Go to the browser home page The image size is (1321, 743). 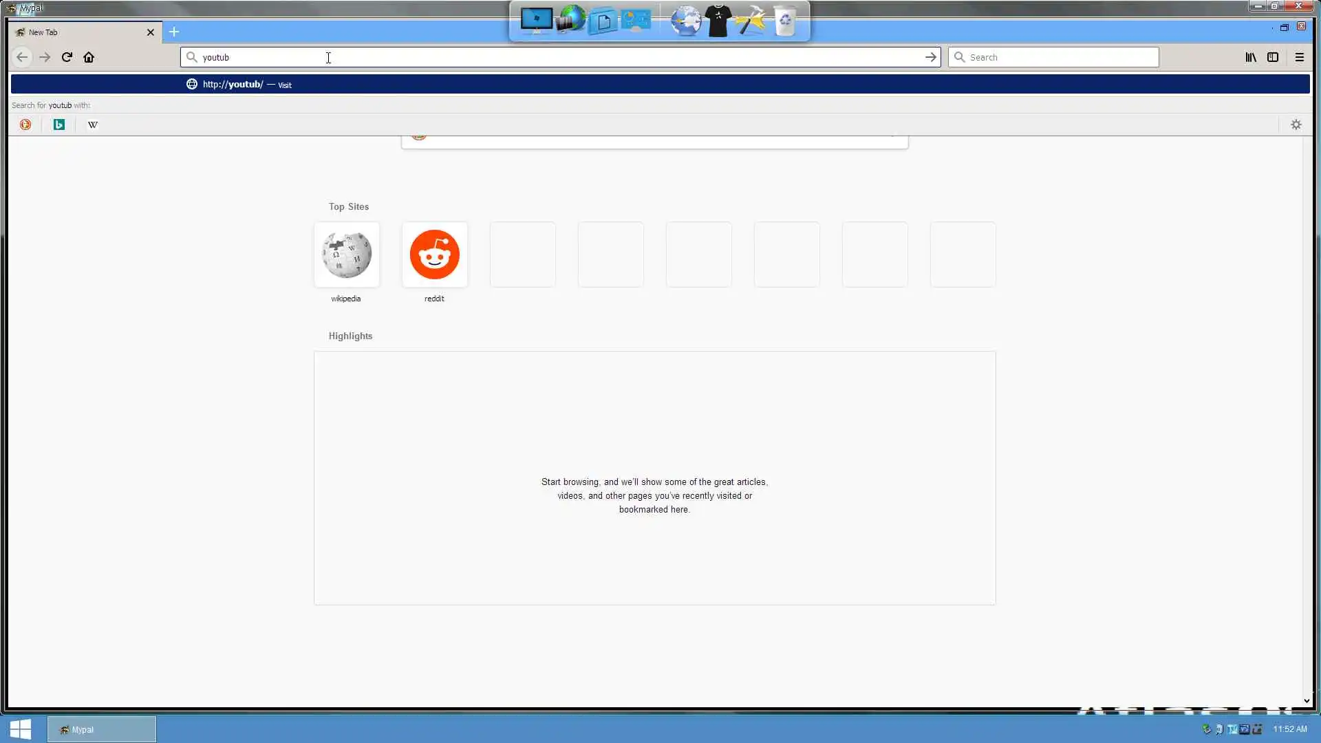point(89,57)
